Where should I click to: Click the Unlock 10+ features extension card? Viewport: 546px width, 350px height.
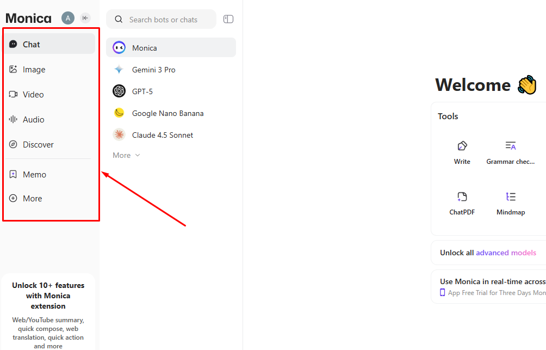click(48, 312)
